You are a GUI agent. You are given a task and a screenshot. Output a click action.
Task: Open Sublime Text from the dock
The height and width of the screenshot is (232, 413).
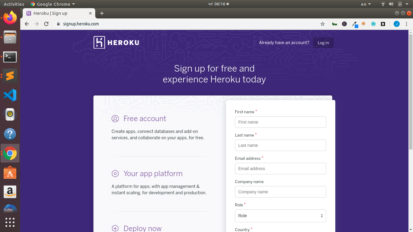(x=10, y=76)
